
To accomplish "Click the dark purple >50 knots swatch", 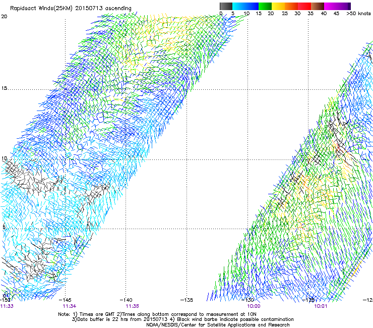I will pos(349,6).
